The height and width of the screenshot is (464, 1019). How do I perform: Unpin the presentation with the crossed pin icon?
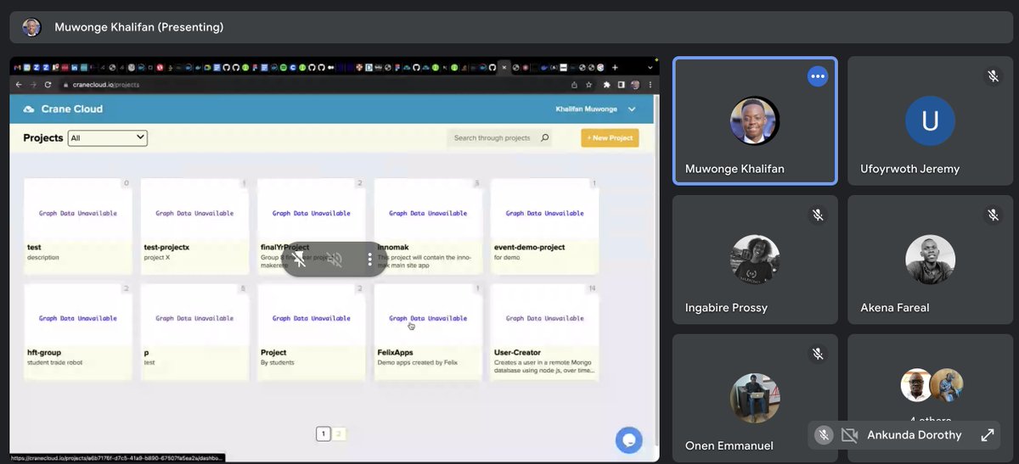[x=300, y=260]
